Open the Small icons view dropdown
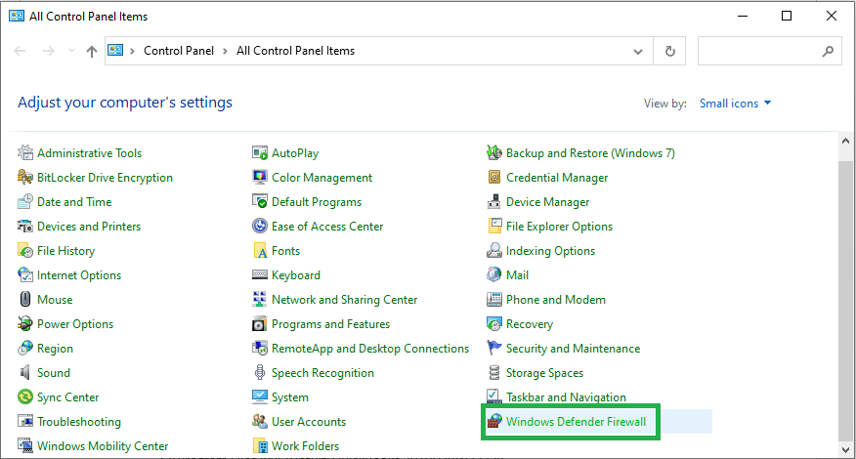The width and height of the screenshot is (856, 459). click(x=736, y=104)
